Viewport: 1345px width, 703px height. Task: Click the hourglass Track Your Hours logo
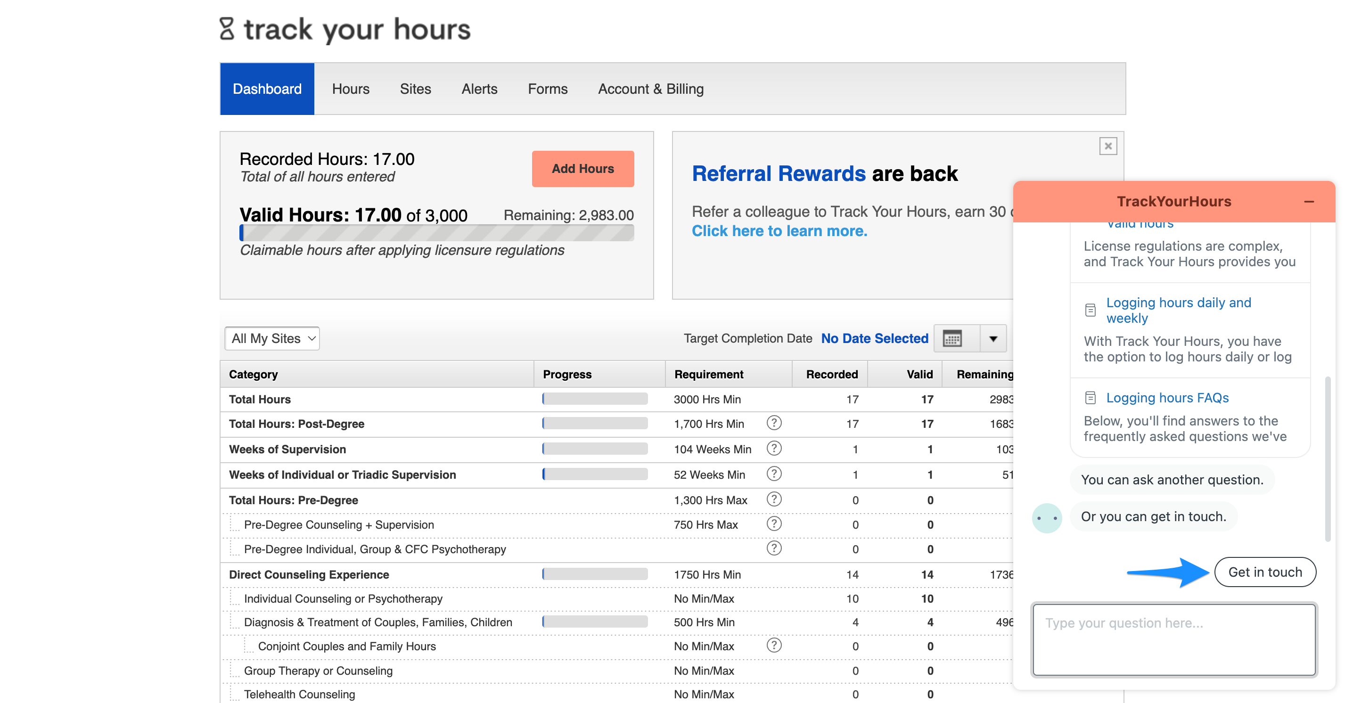pyautogui.click(x=344, y=29)
